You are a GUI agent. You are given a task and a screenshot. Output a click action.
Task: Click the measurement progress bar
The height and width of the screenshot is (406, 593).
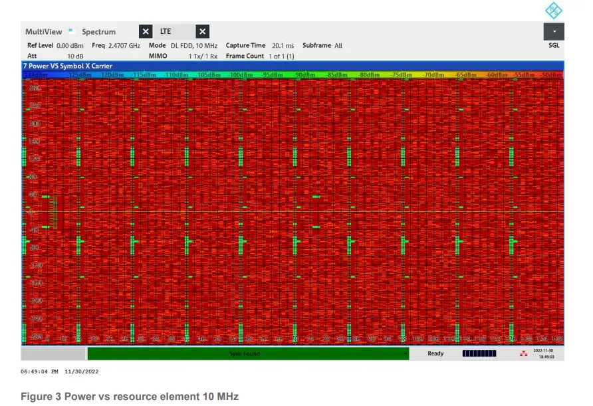(479, 354)
